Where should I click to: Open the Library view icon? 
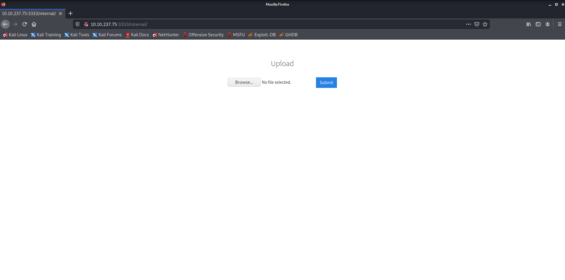tap(528, 24)
